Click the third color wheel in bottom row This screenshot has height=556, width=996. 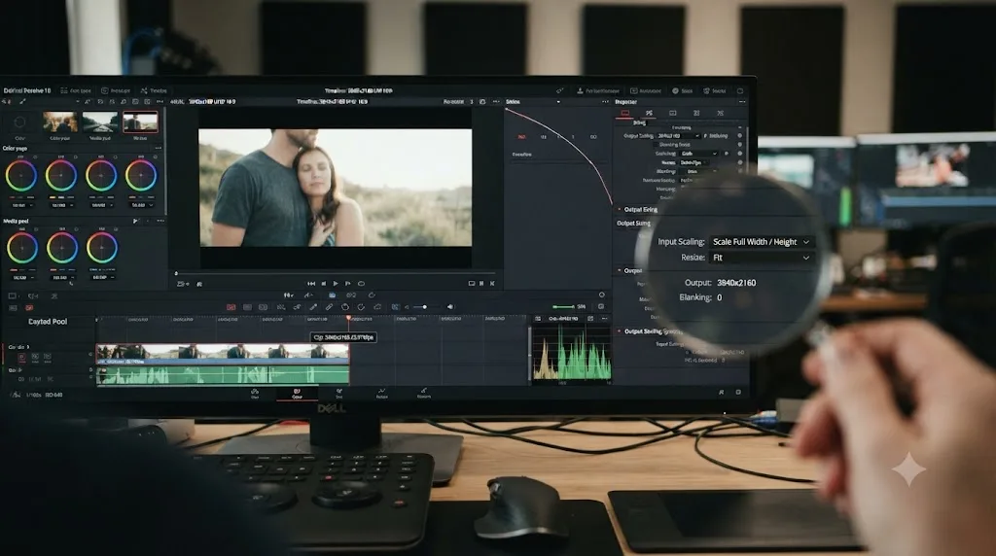tap(101, 248)
